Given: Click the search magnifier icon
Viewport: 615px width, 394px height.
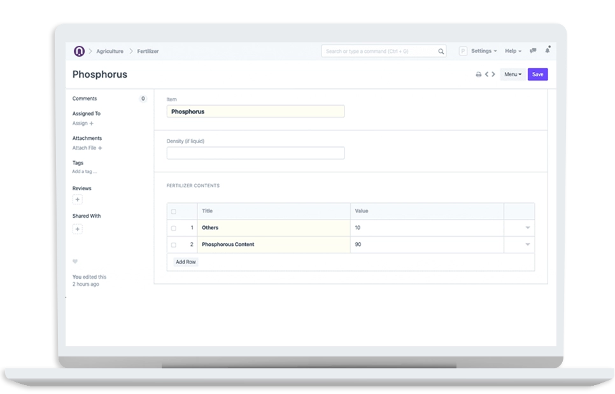Looking at the screenshot, I should 441,52.
